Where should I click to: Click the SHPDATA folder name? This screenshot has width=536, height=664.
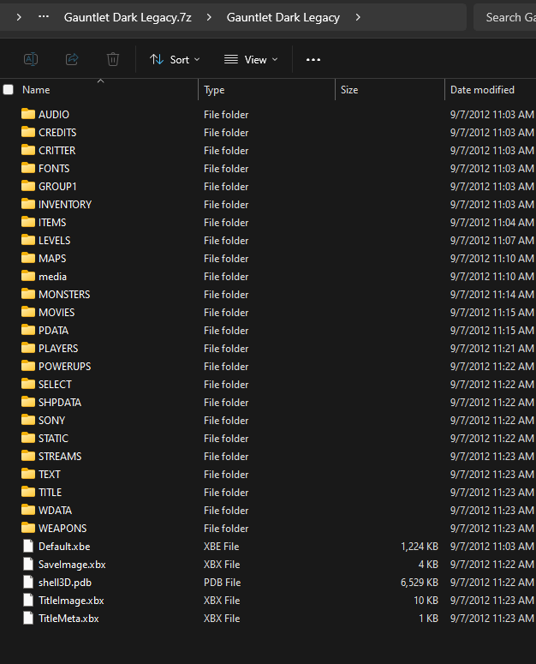coord(60,403)
